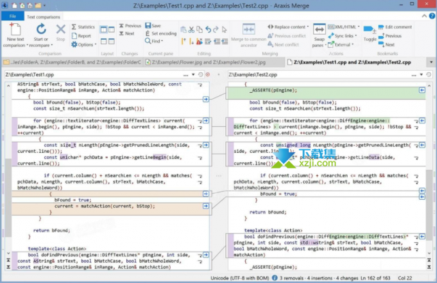Open dropdown arrow beside Test1.cpp path

coord(193,74)
